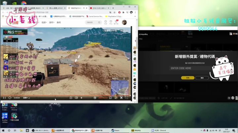
Task: Expand the 游戏 dropdown in Douyu nav
Action: (52, 22)
